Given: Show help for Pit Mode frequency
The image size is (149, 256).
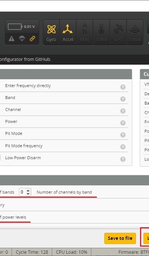Looking at the screenshot, I should pos(123,147).
